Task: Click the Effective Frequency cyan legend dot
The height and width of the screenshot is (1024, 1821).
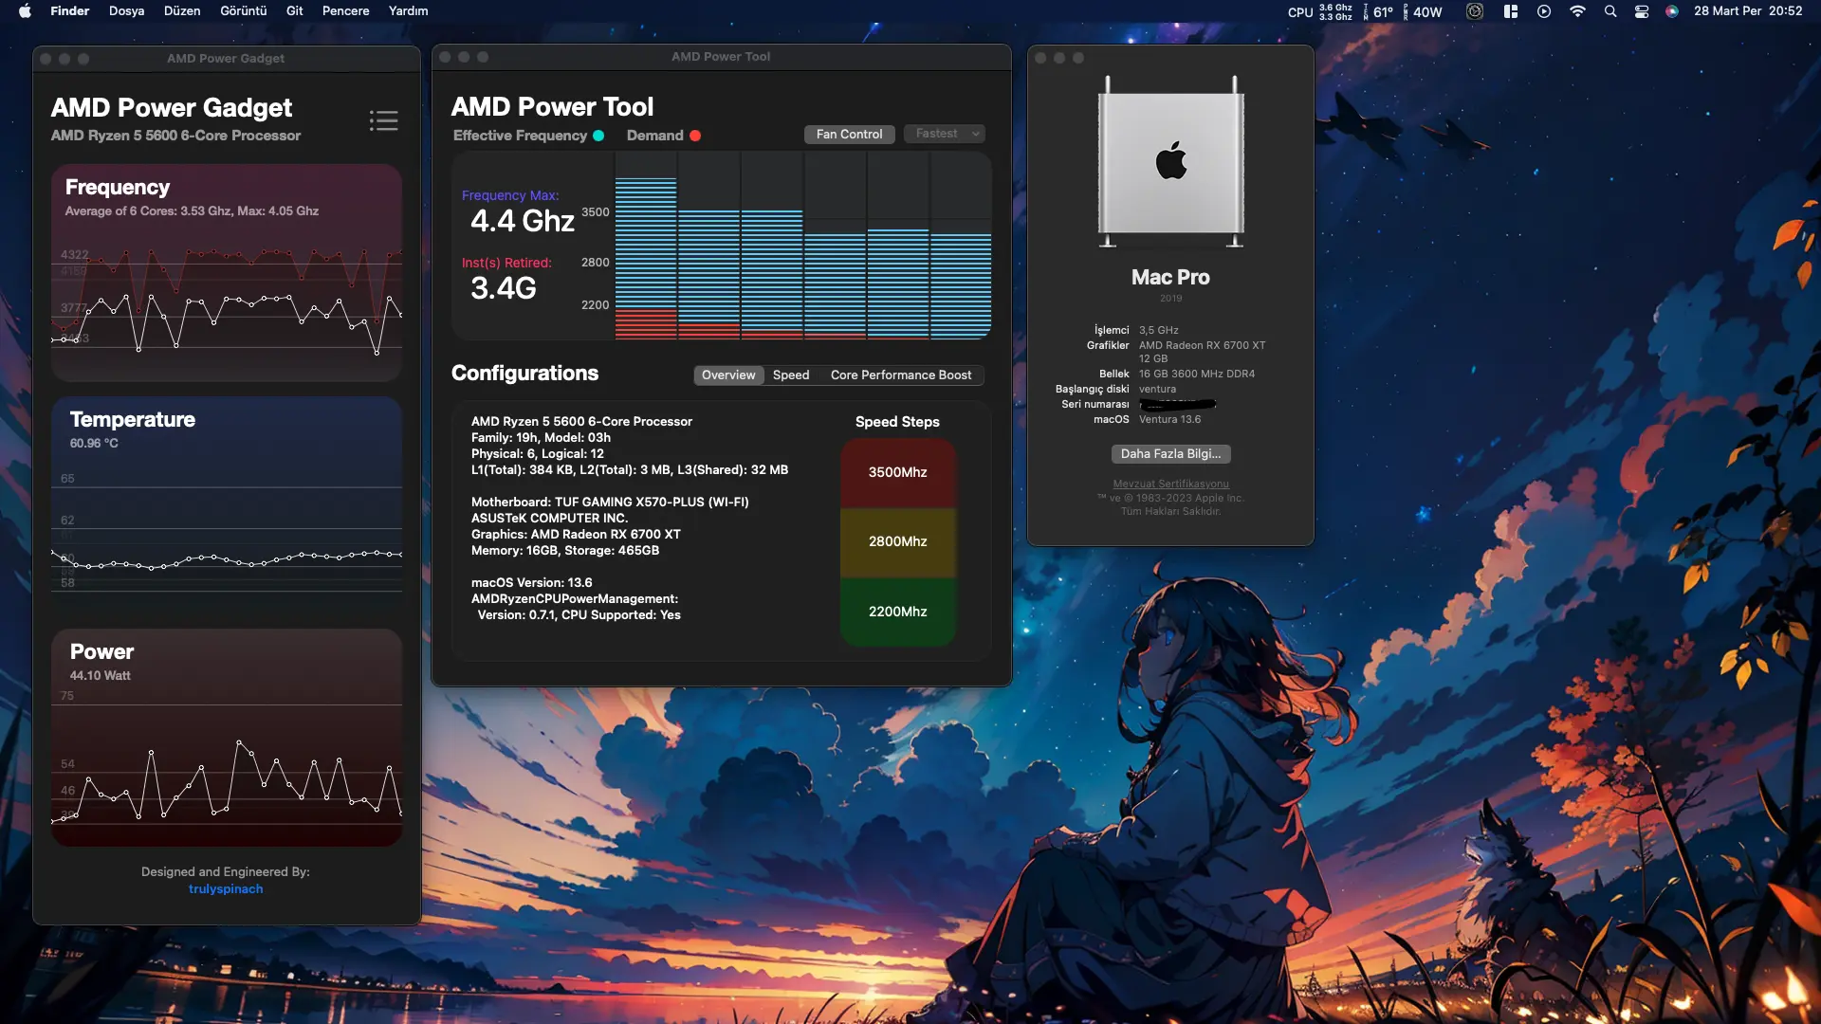Action: [x=598, y=136]
